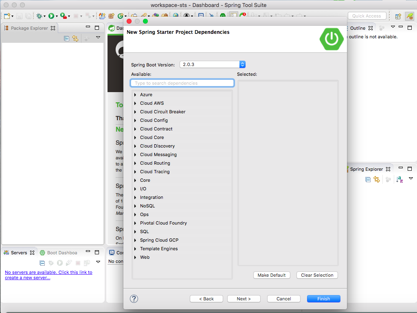This screenshot has height=313, width=417.
Task: Expand the NoSQL dependency category
Action: click(x=135, y=206)
